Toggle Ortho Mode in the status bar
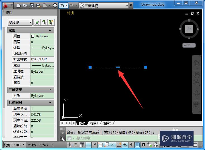 (88, 145)
